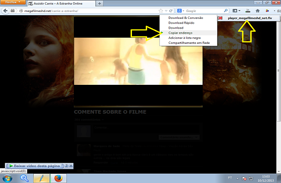281x183 pixels.
Task: Click the reload page icon
Action: tap(171, 11)
